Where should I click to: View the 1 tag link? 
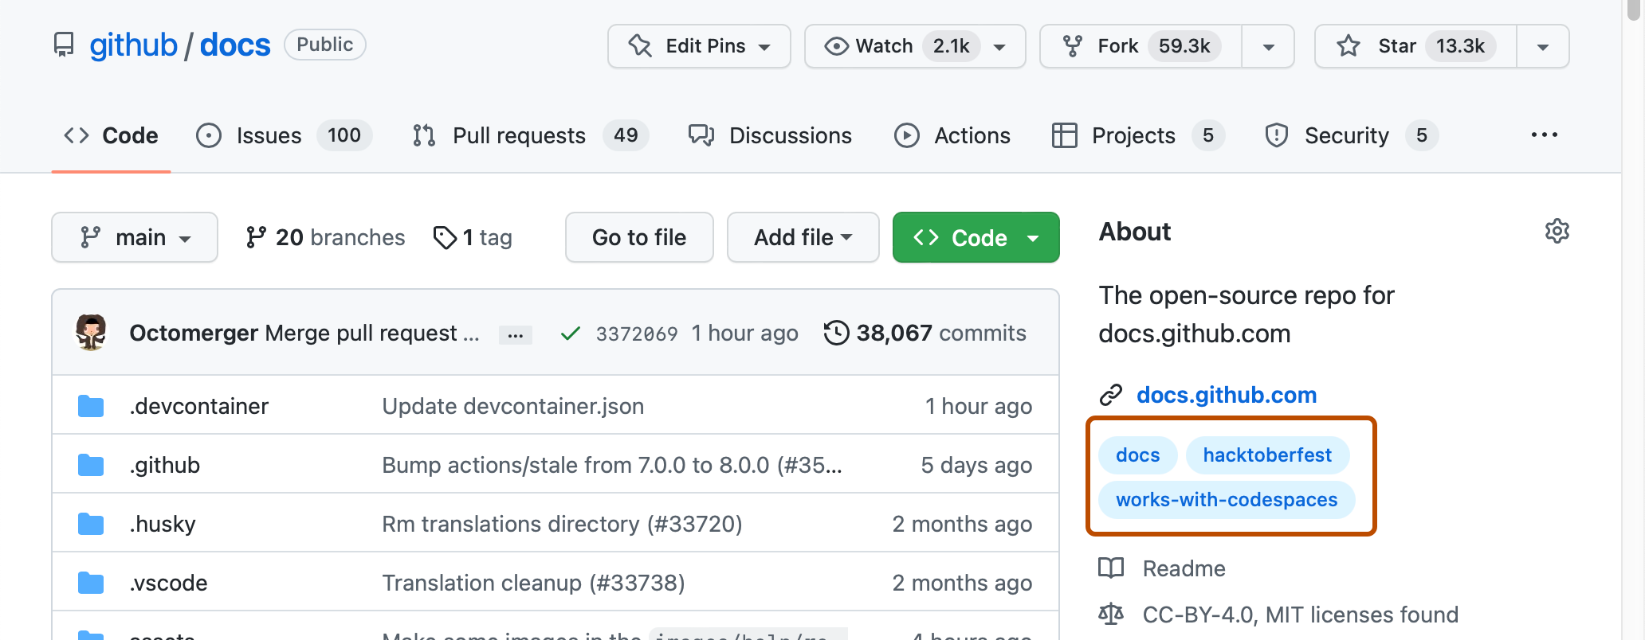(x=473, y=237)
